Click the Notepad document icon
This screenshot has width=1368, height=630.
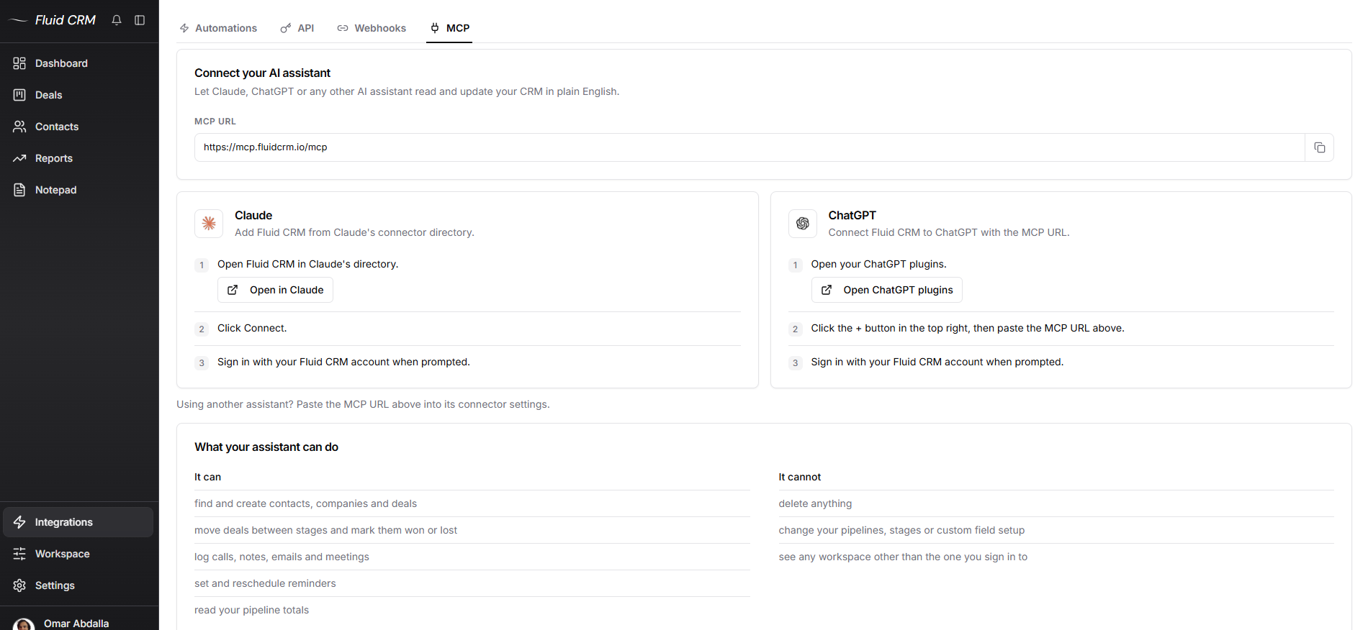tap(19, 190)
